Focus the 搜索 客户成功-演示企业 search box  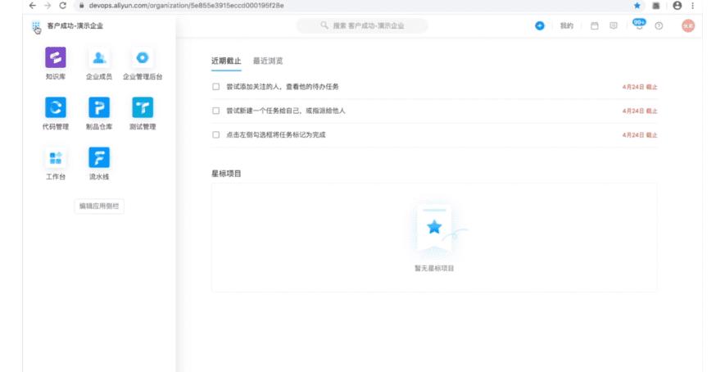pyautogui.click(x=362, y=26)
